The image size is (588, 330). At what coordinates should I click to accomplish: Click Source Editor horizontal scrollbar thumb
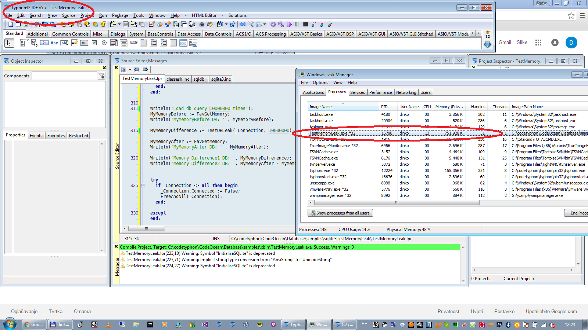(146, 228)
